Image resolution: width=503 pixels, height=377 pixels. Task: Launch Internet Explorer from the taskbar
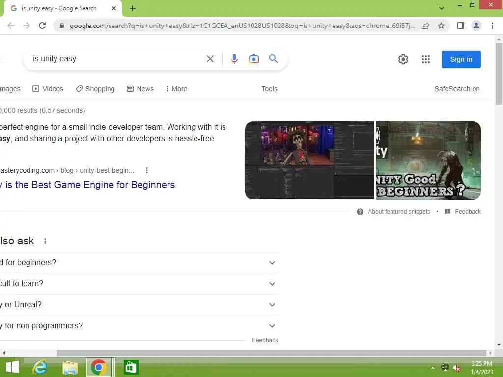[40, 367]
